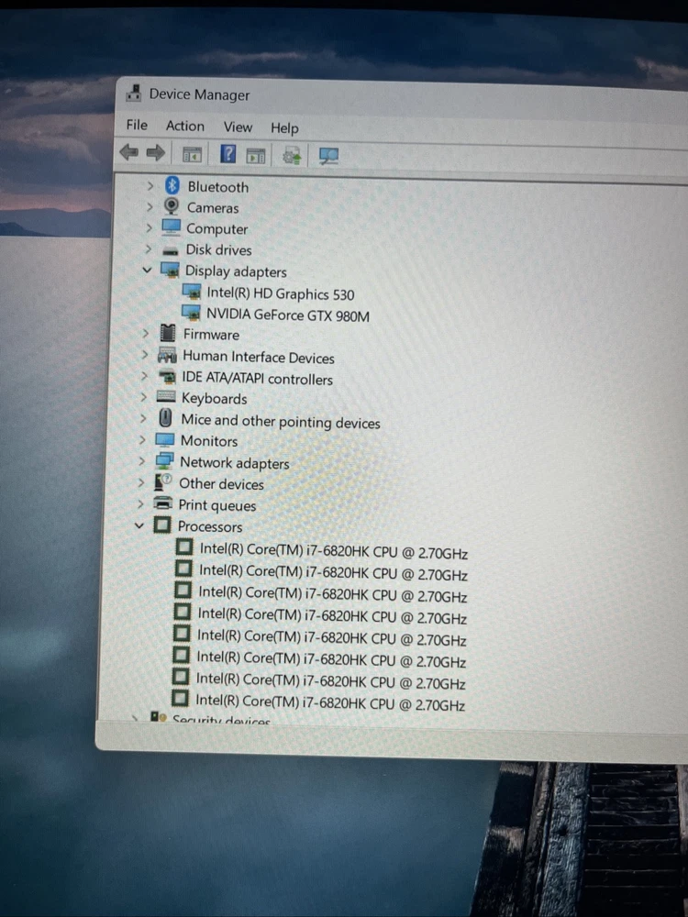Viewport: 688px width, 917px height.
Task: Click Show/Hide Action Pane toolbar icon
Action: [256, 155]
